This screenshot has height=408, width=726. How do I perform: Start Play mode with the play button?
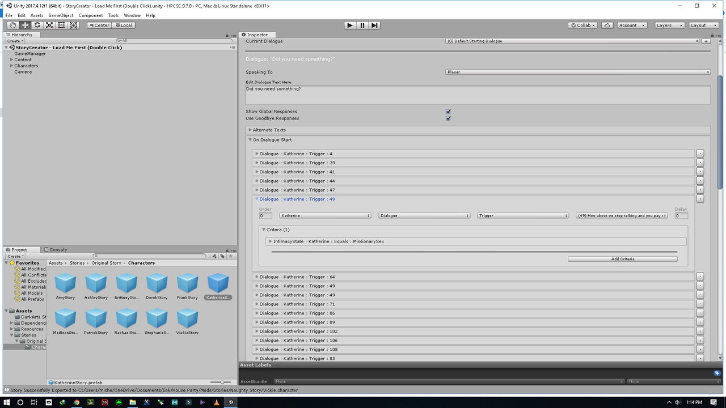350,25
